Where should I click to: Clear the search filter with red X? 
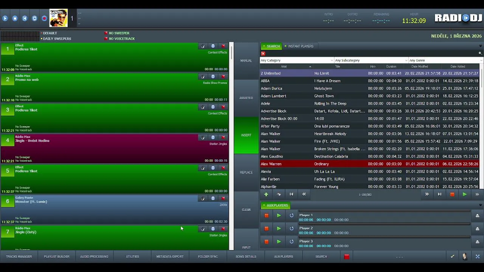click(x=263, y=54)
